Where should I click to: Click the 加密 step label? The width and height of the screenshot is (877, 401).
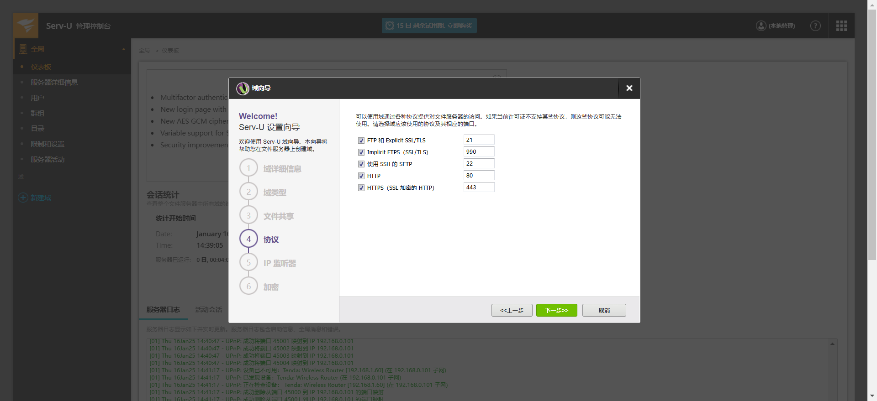pyautogui.click(x=271, y=287)
